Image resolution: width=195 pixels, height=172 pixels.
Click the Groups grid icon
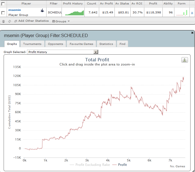53,21
